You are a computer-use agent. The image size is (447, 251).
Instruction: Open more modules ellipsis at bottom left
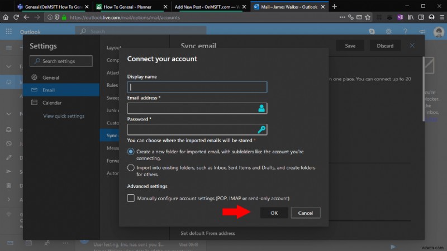click(x=65, y=243)
